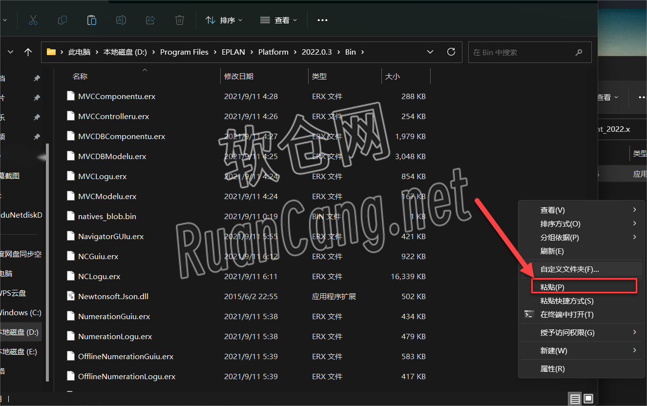Jump to Program Files via the breadcrumb
647x406 pixels.
184,52
